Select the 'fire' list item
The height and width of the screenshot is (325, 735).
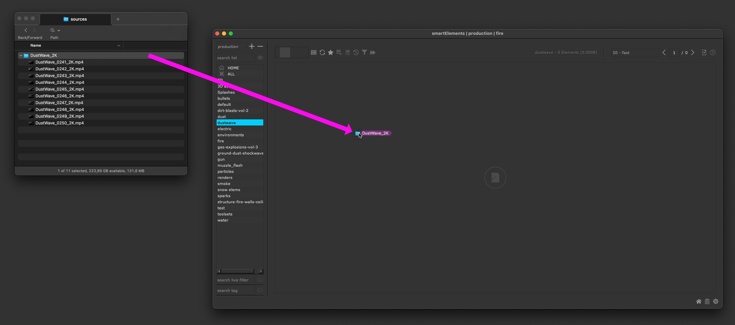221,141
